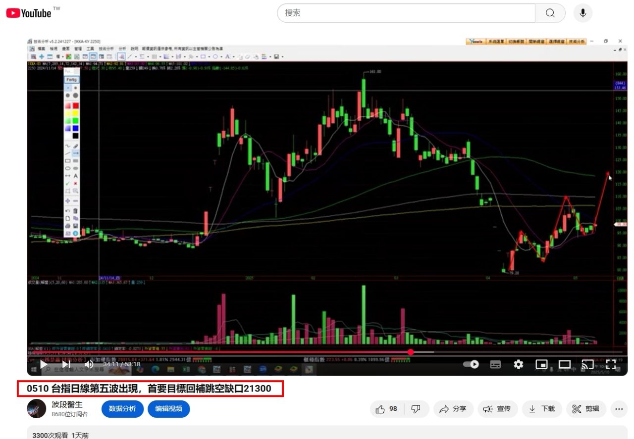The height and width of the screenshot is (439, 634).
Task: Open the YouTube home logo
Action: (29, 13)
